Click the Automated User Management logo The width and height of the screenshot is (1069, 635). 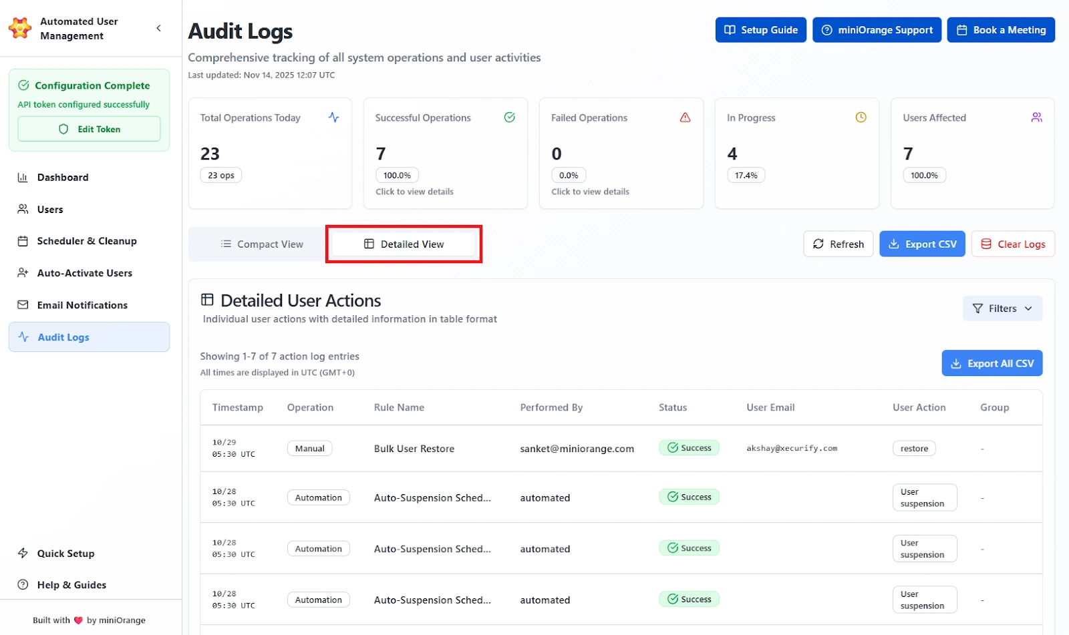coord(19,28)
